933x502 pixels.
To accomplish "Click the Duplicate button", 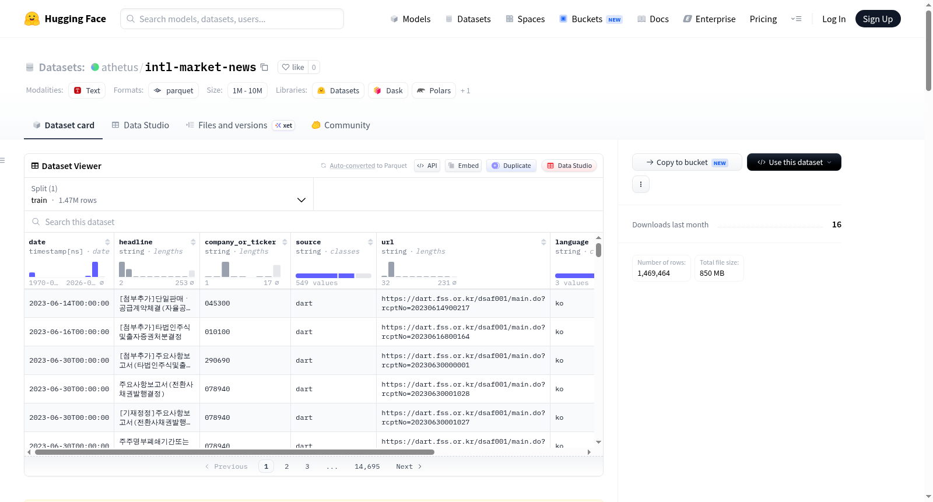I will pos(511,166).
